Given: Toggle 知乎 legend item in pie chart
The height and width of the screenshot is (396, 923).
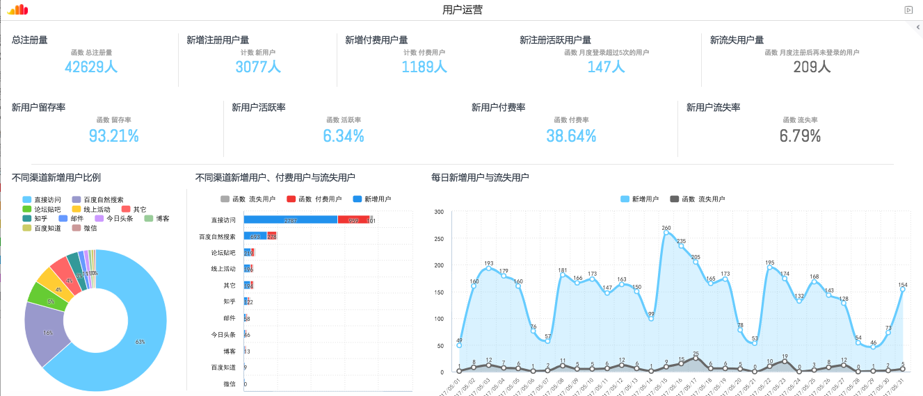Looking at the screenshot, I should pyautogui.click(x=35, y=218).
